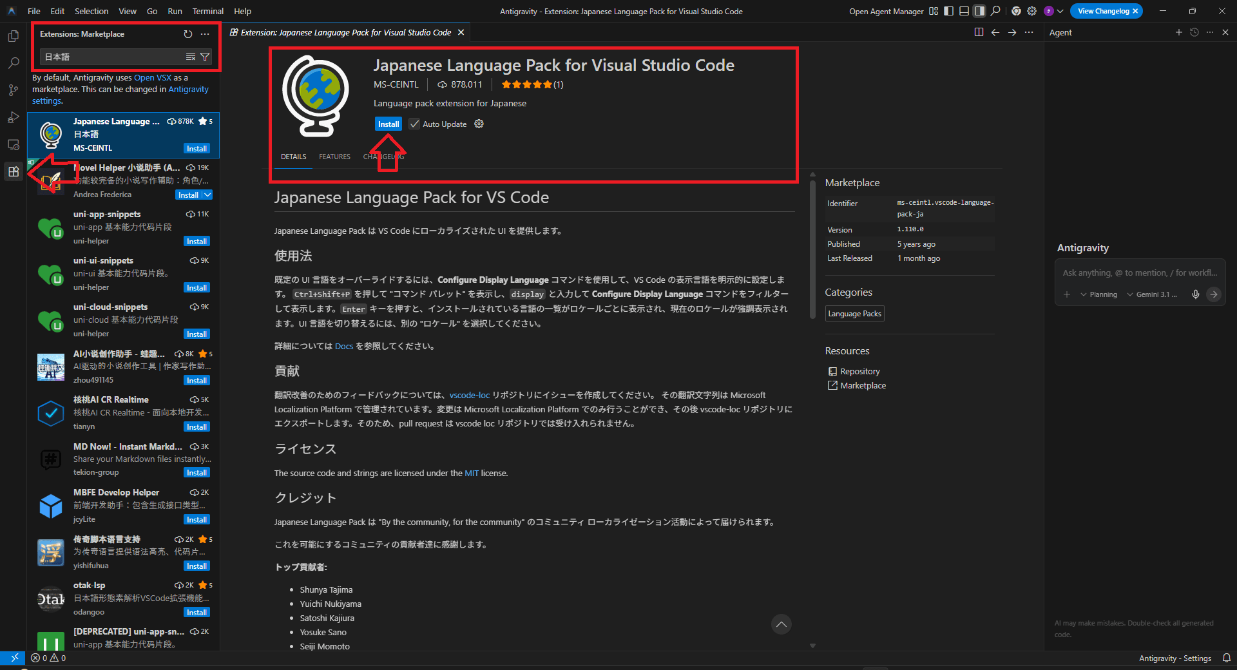Click the Split Editor icon on the tab bar

(979, 32)
